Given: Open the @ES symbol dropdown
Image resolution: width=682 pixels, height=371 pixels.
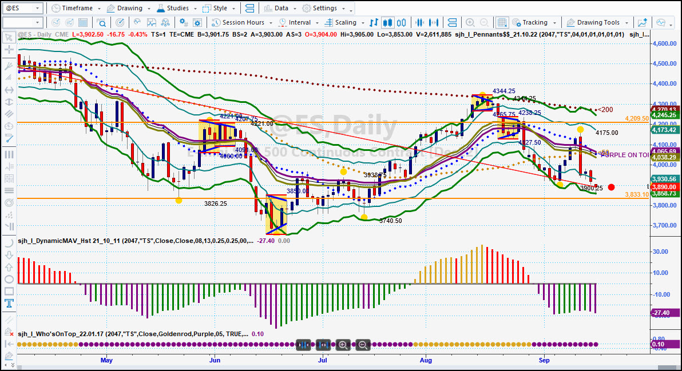Looking at the screenshot, I should [37, 8].
